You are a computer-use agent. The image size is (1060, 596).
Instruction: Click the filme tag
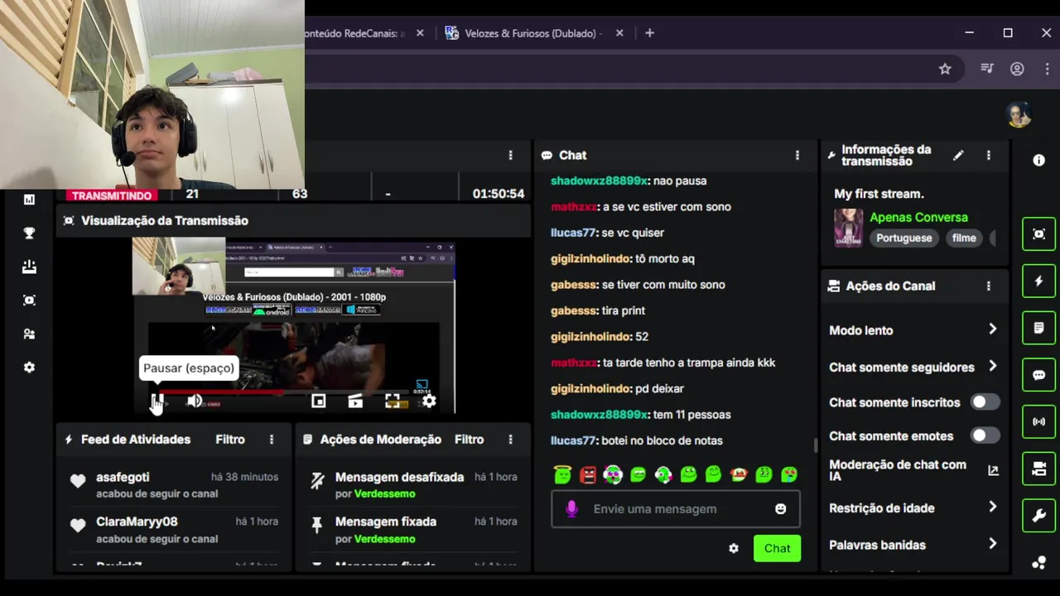coord(964,238)
